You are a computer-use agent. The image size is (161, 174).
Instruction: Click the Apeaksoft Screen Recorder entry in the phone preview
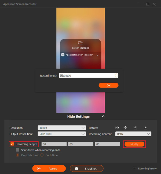click(80, 55)
